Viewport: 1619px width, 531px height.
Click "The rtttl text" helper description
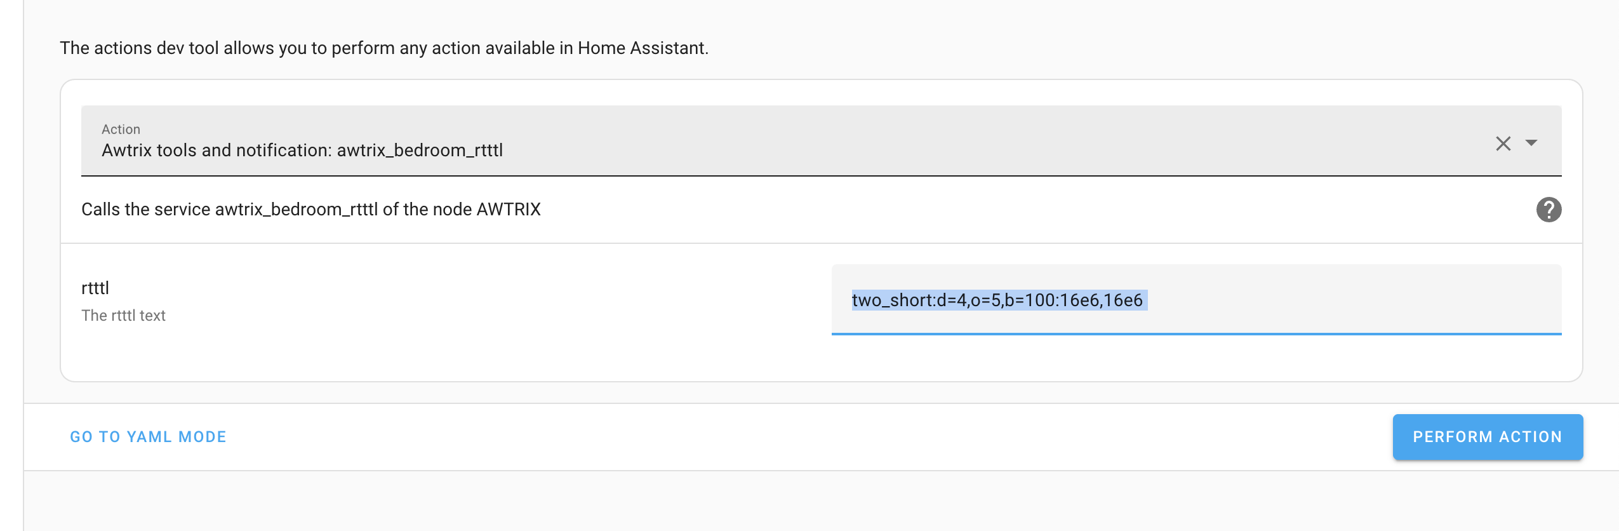123,316
